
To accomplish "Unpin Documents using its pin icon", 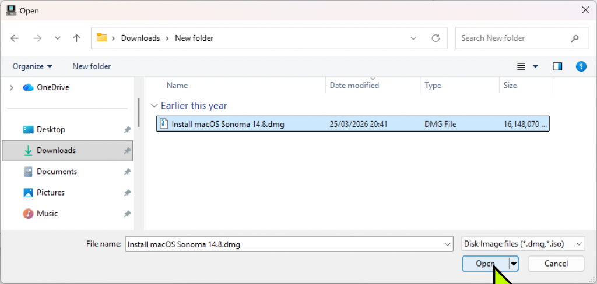I will click(x=127, y=172).
